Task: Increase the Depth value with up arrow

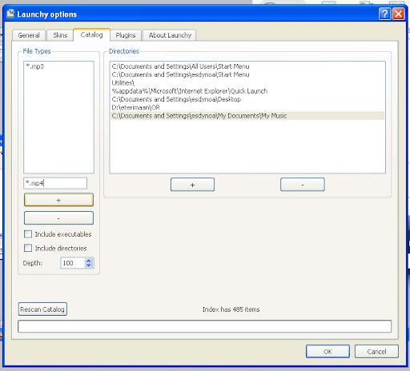Action: (x=89, y=261)
